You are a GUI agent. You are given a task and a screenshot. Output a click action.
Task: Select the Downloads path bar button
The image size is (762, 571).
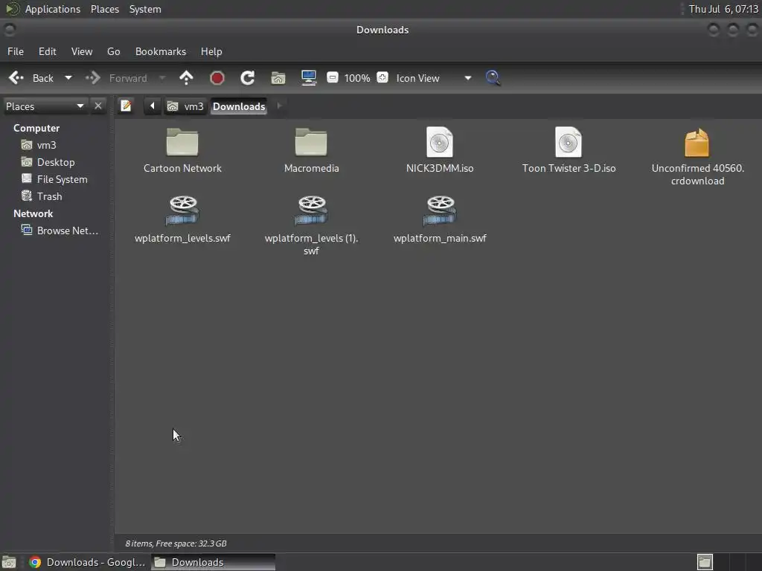[239, 106]
